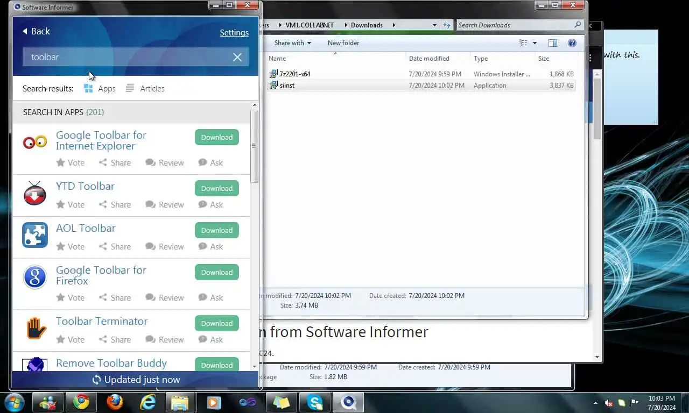
Task: Open Google Toolbar for Firefox page
Action: [101, 275]
